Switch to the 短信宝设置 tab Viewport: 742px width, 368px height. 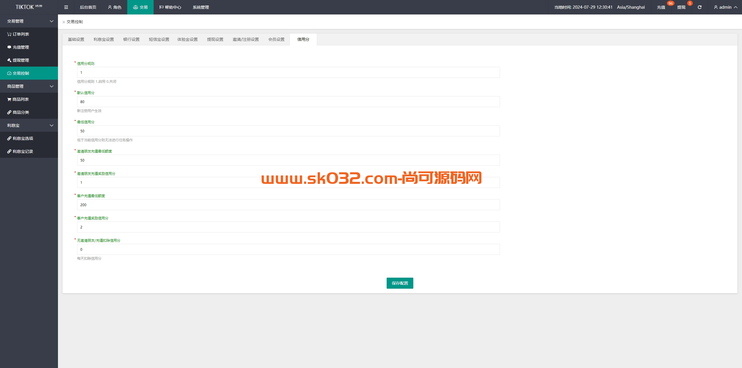click(159, 39)
